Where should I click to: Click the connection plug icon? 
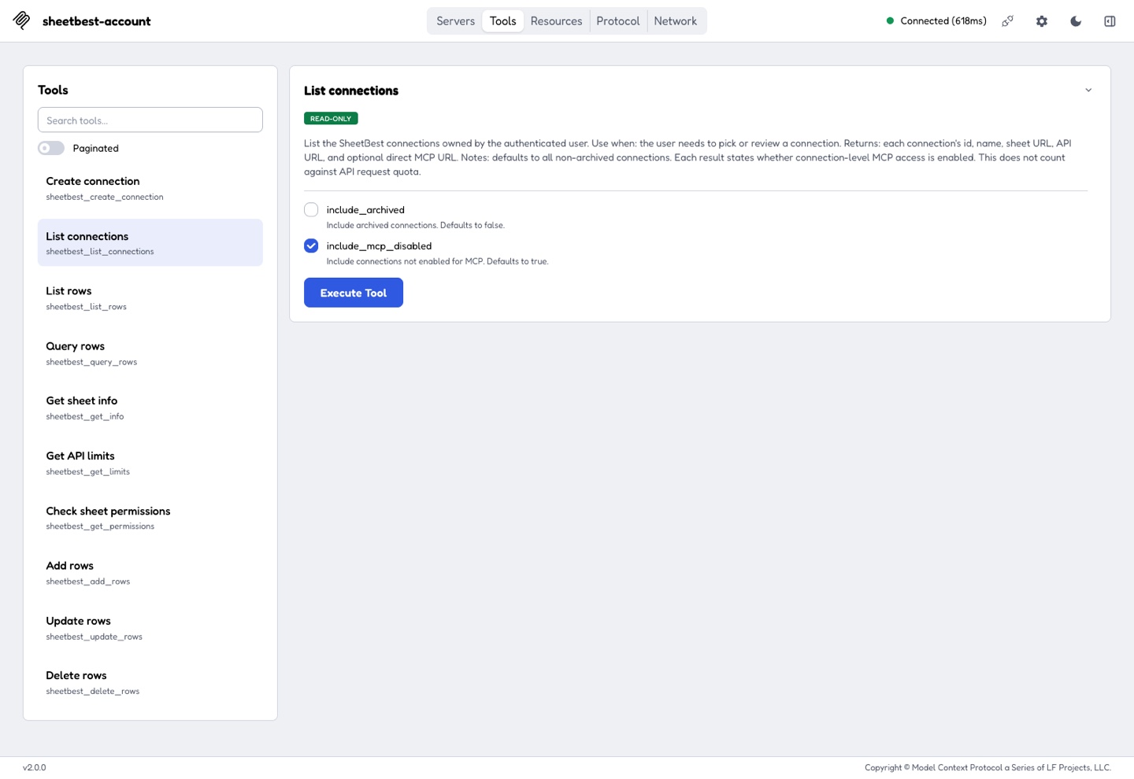1007,21
